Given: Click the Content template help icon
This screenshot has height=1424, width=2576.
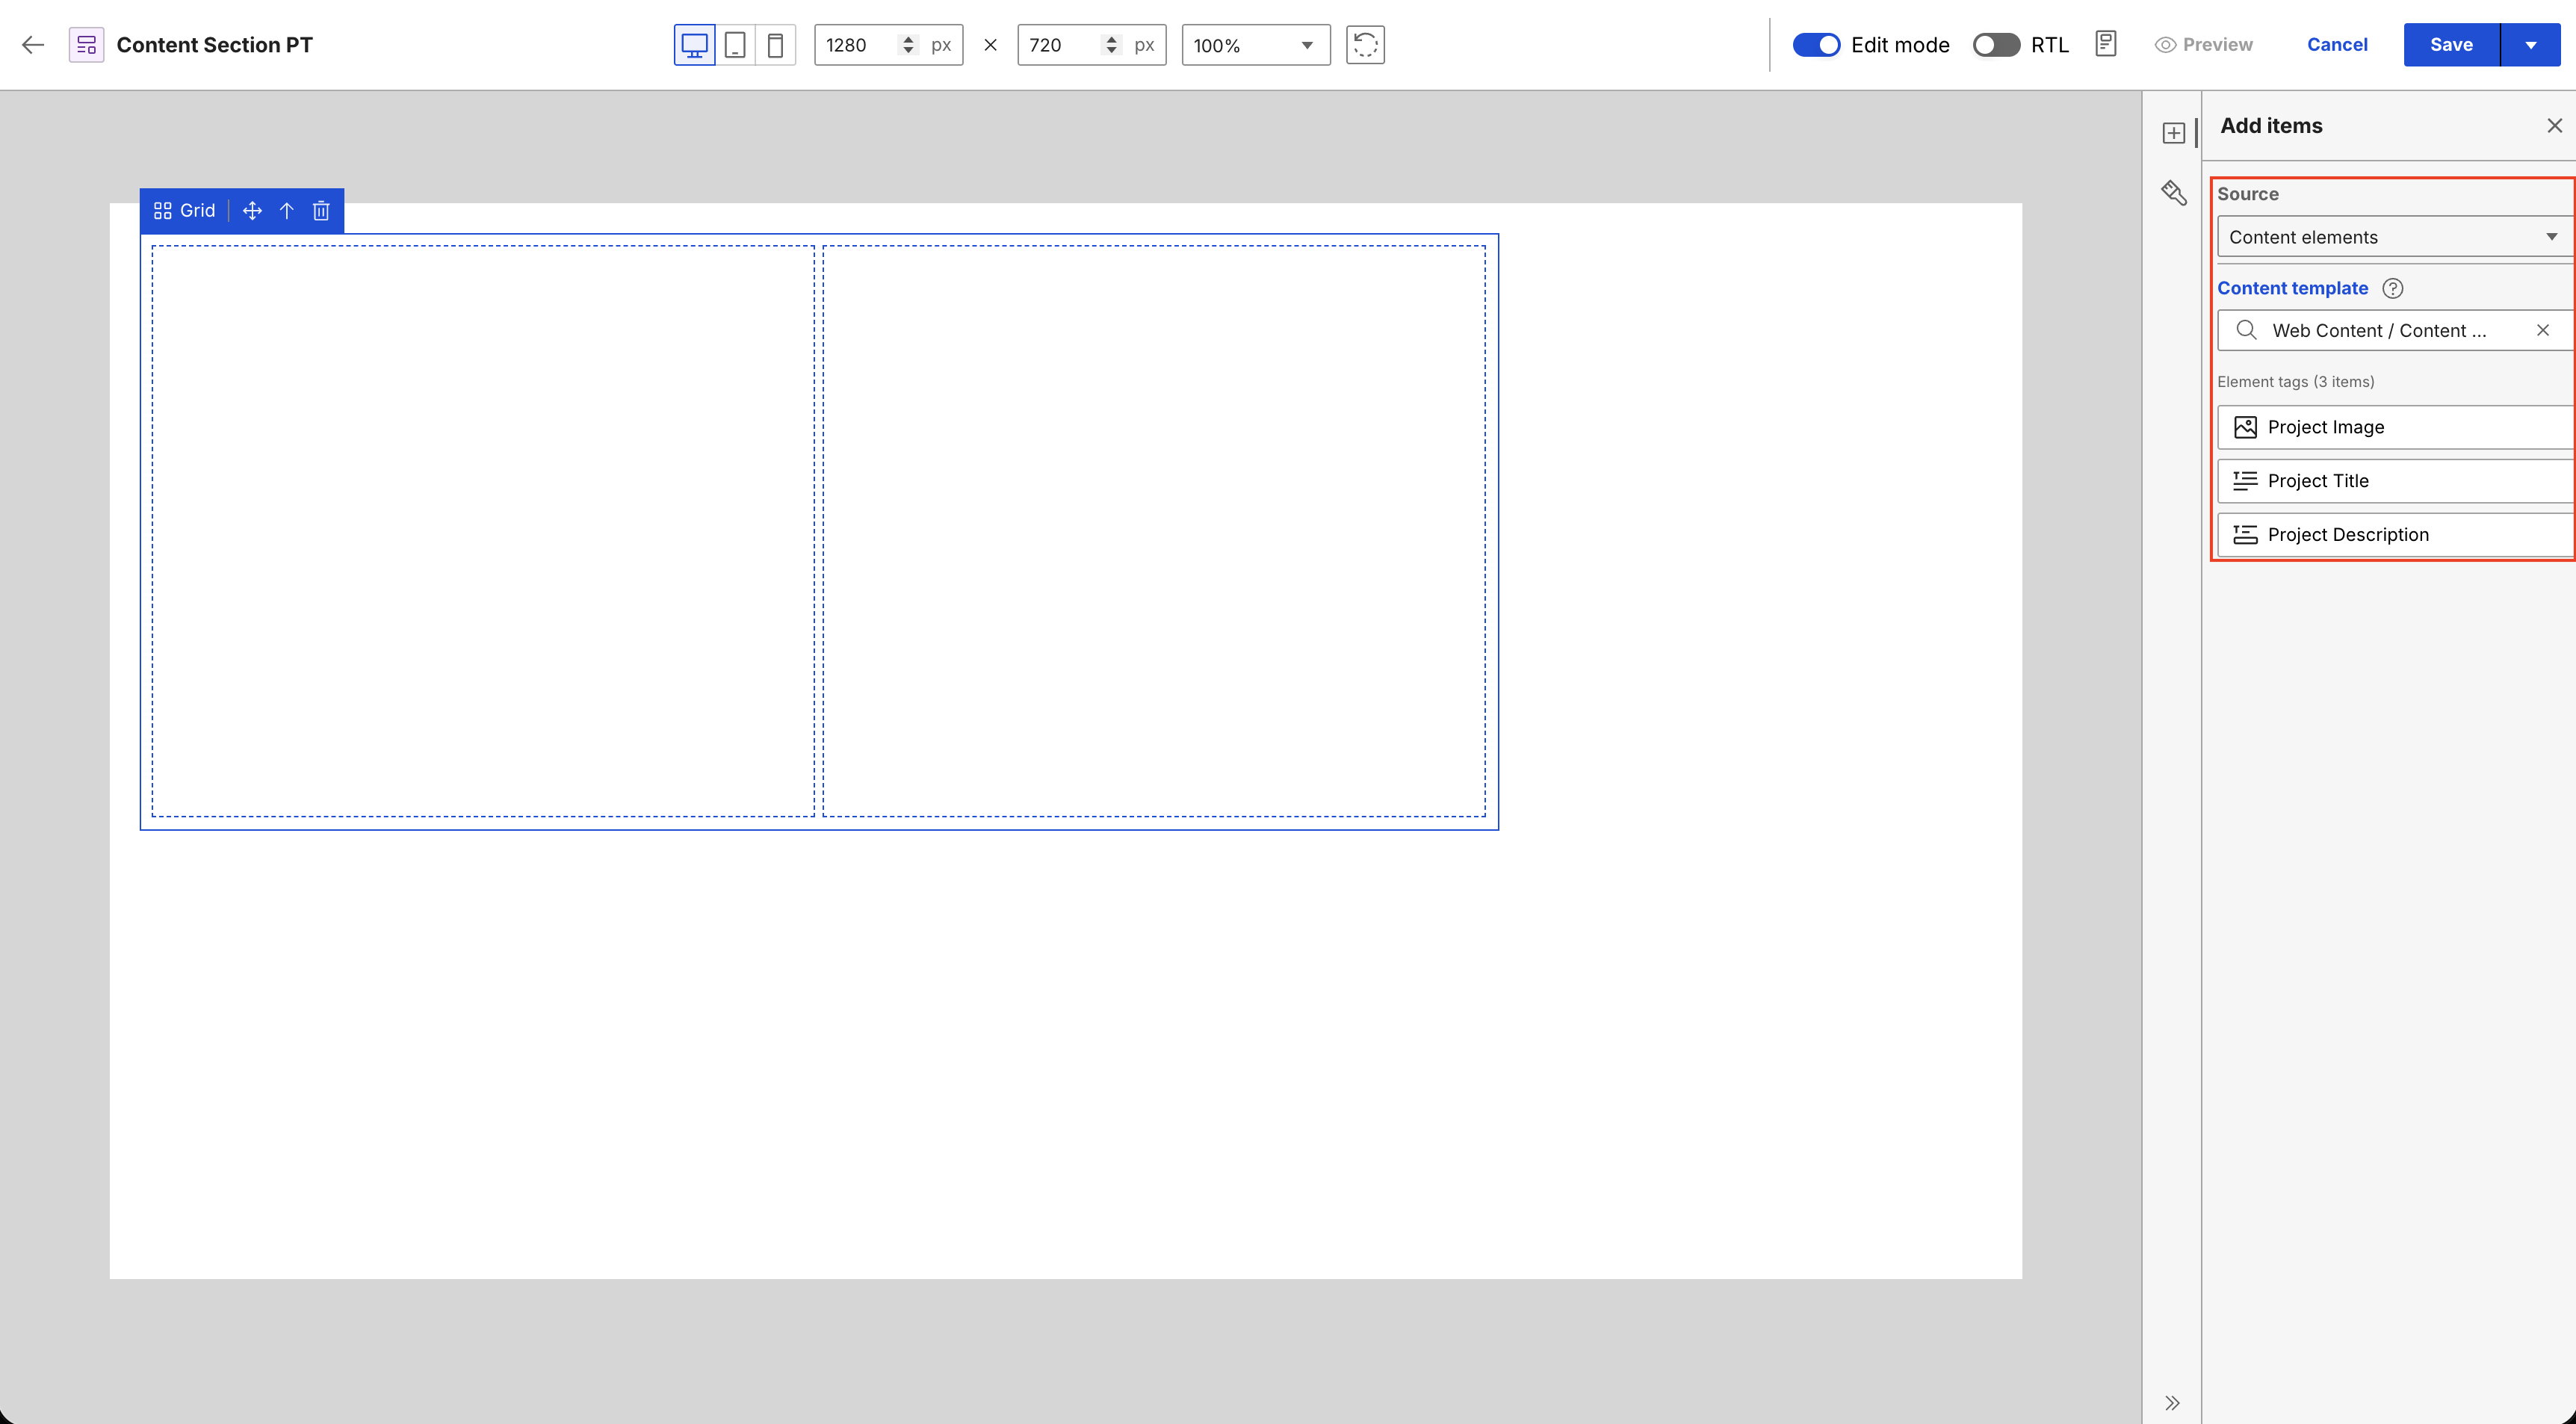Looking at the screenshot, I should (x=2392, y=288).
